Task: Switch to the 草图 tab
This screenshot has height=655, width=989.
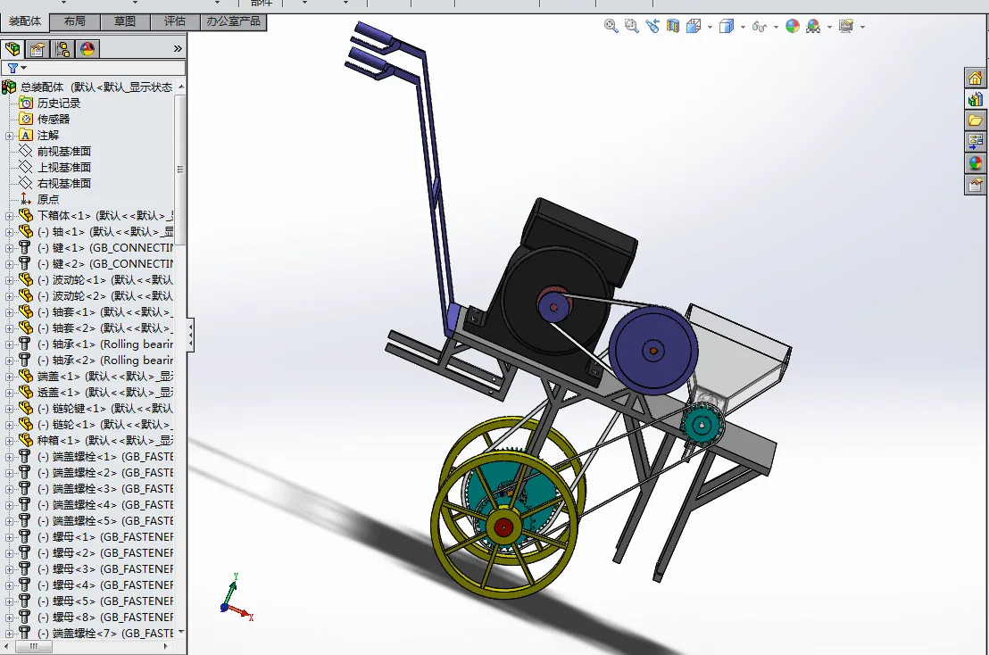Action: [125, 21]
